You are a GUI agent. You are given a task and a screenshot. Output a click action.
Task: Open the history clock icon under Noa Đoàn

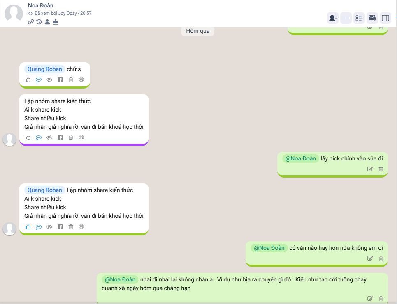39,22
